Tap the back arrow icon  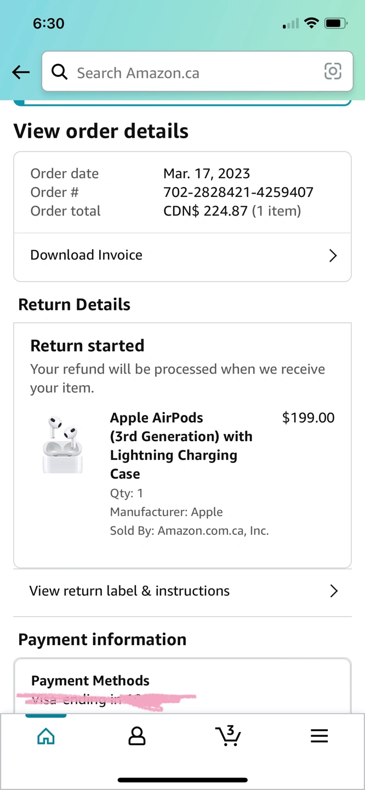[21, 72]
